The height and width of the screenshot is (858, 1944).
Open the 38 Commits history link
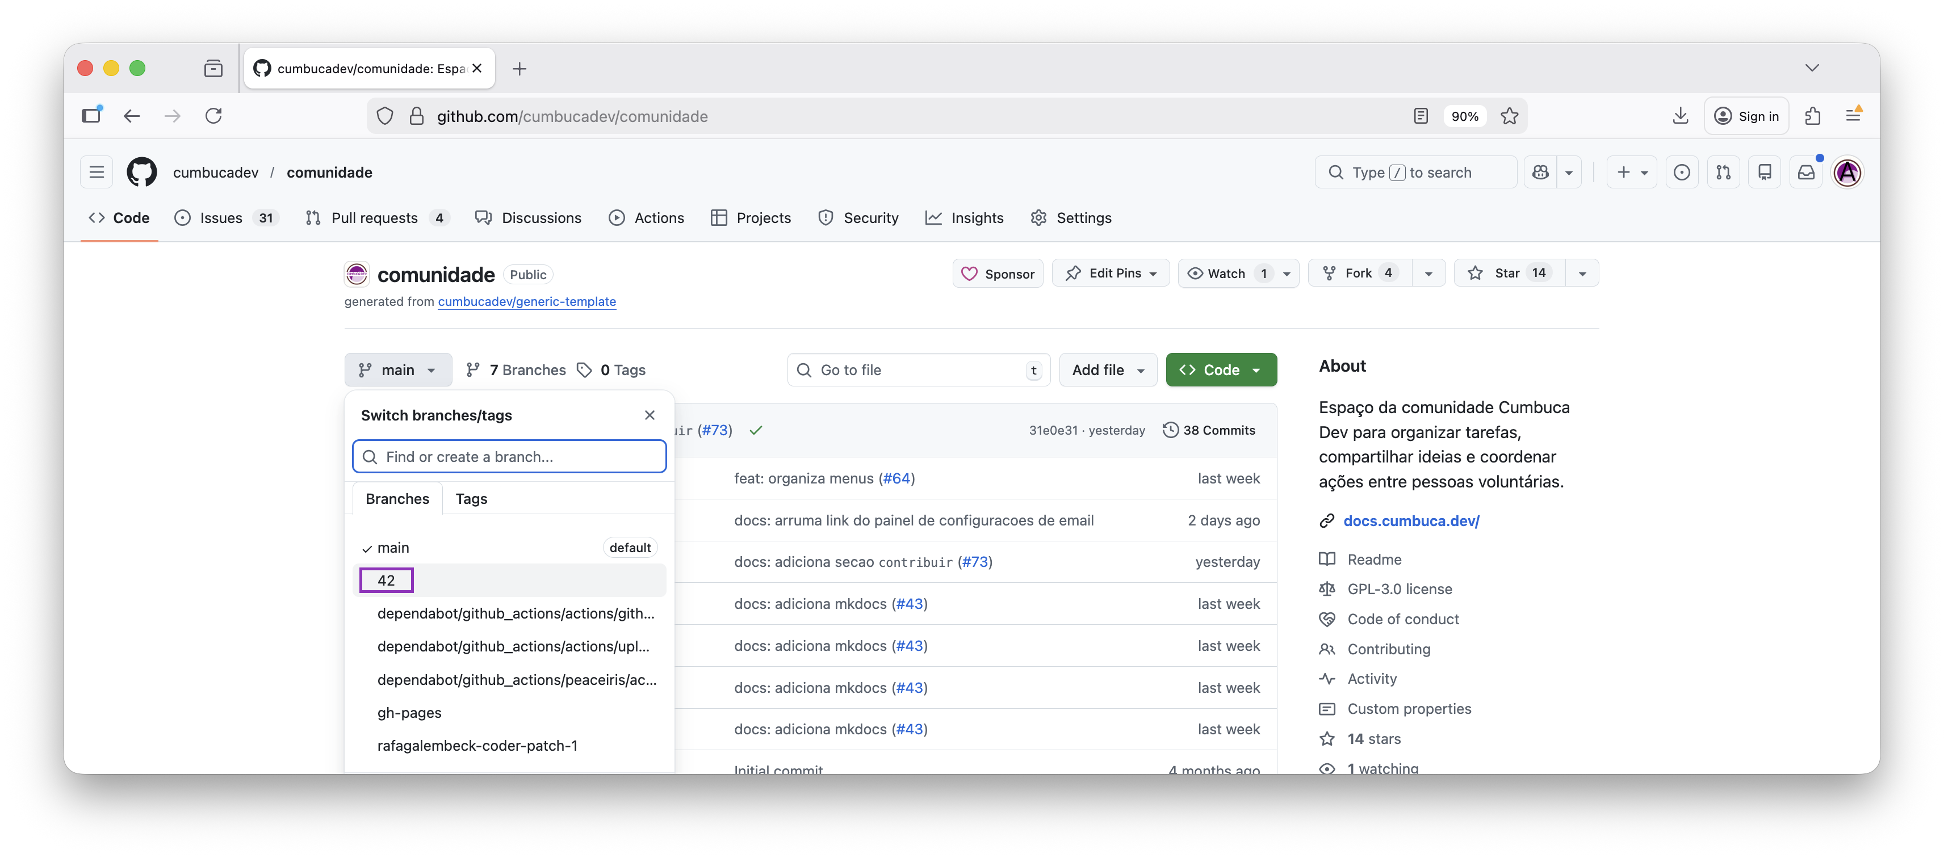1209,431
